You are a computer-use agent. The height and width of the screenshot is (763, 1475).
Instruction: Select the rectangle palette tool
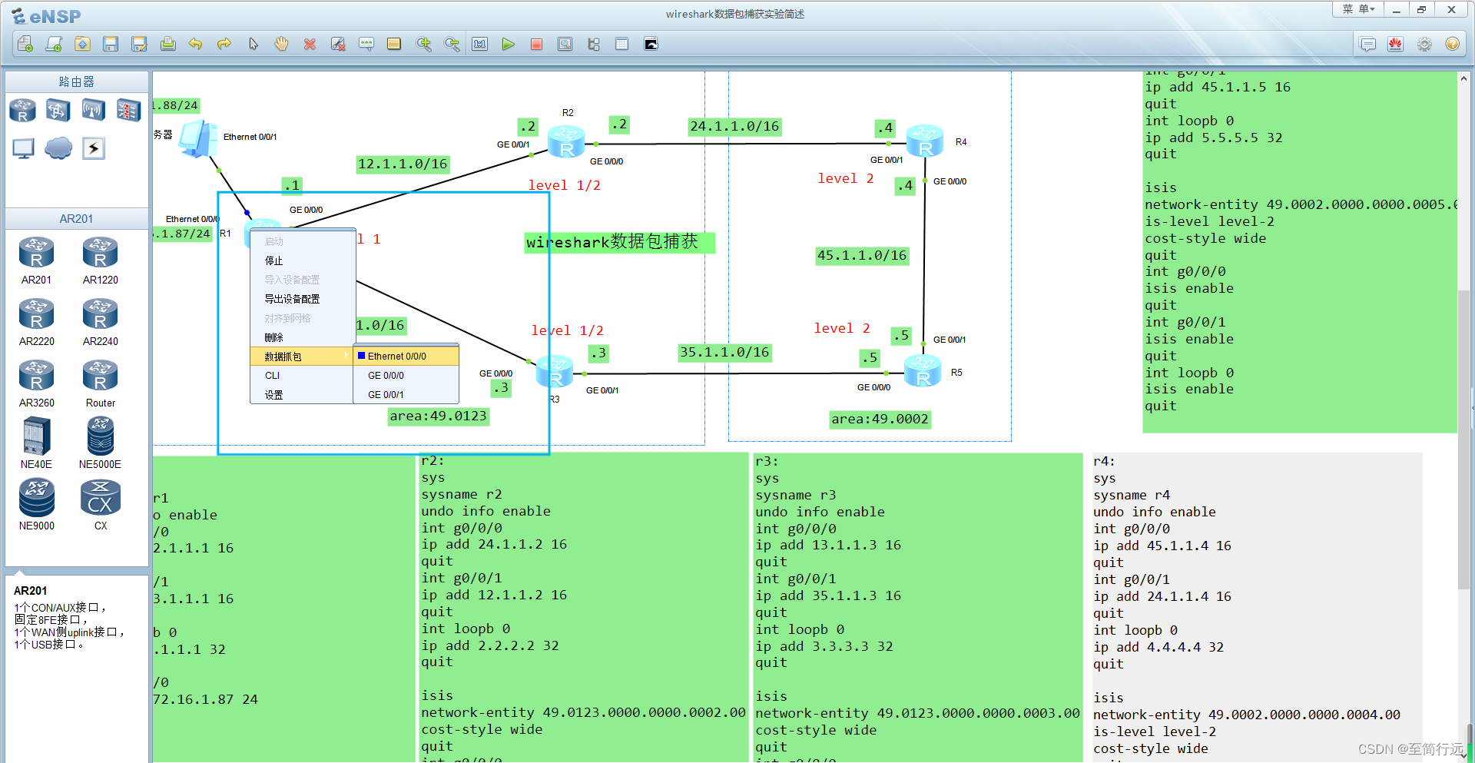(x=394, y=44)
